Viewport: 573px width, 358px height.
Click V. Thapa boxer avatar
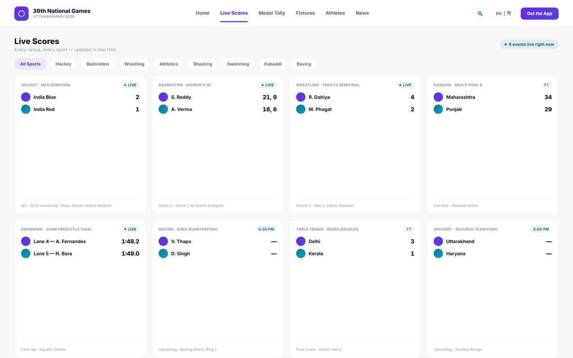(x=163, y=241)
